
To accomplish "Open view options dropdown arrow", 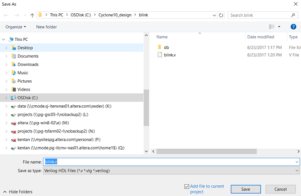I will tap(279, 27).
